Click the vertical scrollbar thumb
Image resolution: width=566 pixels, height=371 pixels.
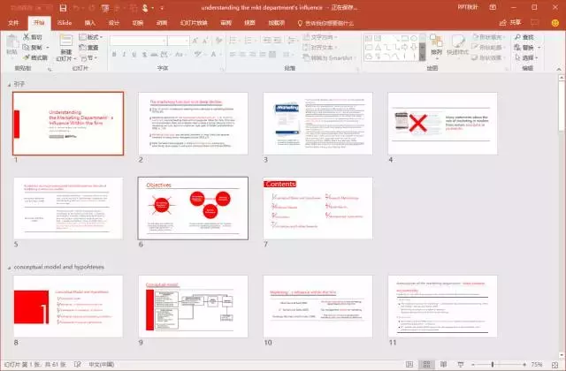click(x=562, y=106)
